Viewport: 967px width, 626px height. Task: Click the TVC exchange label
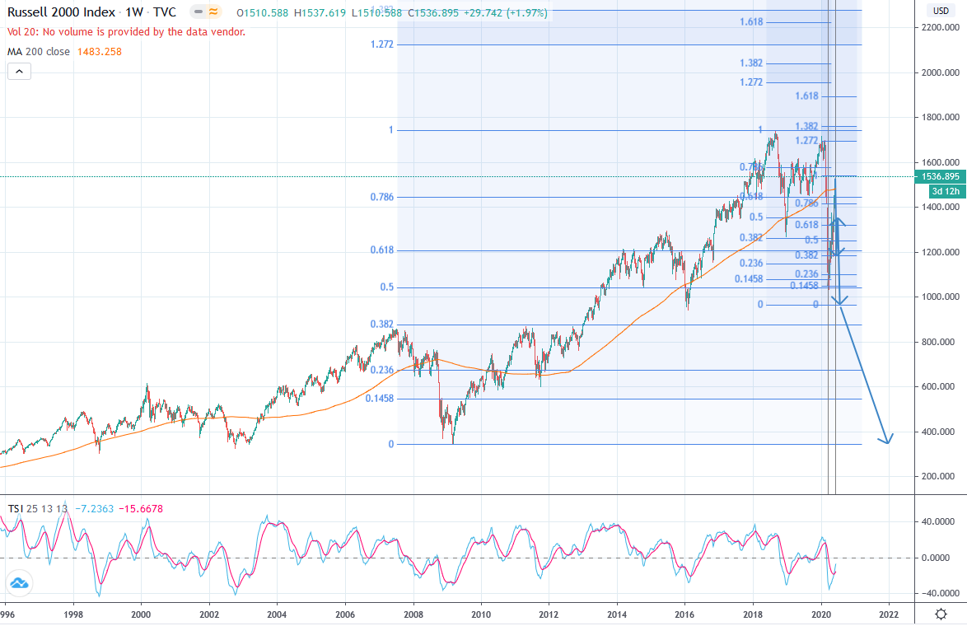[x=165, y=12]
